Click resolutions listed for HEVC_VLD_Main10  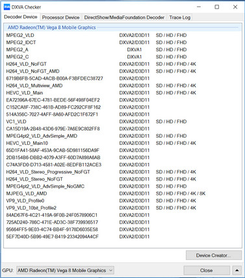pos(175,143)
